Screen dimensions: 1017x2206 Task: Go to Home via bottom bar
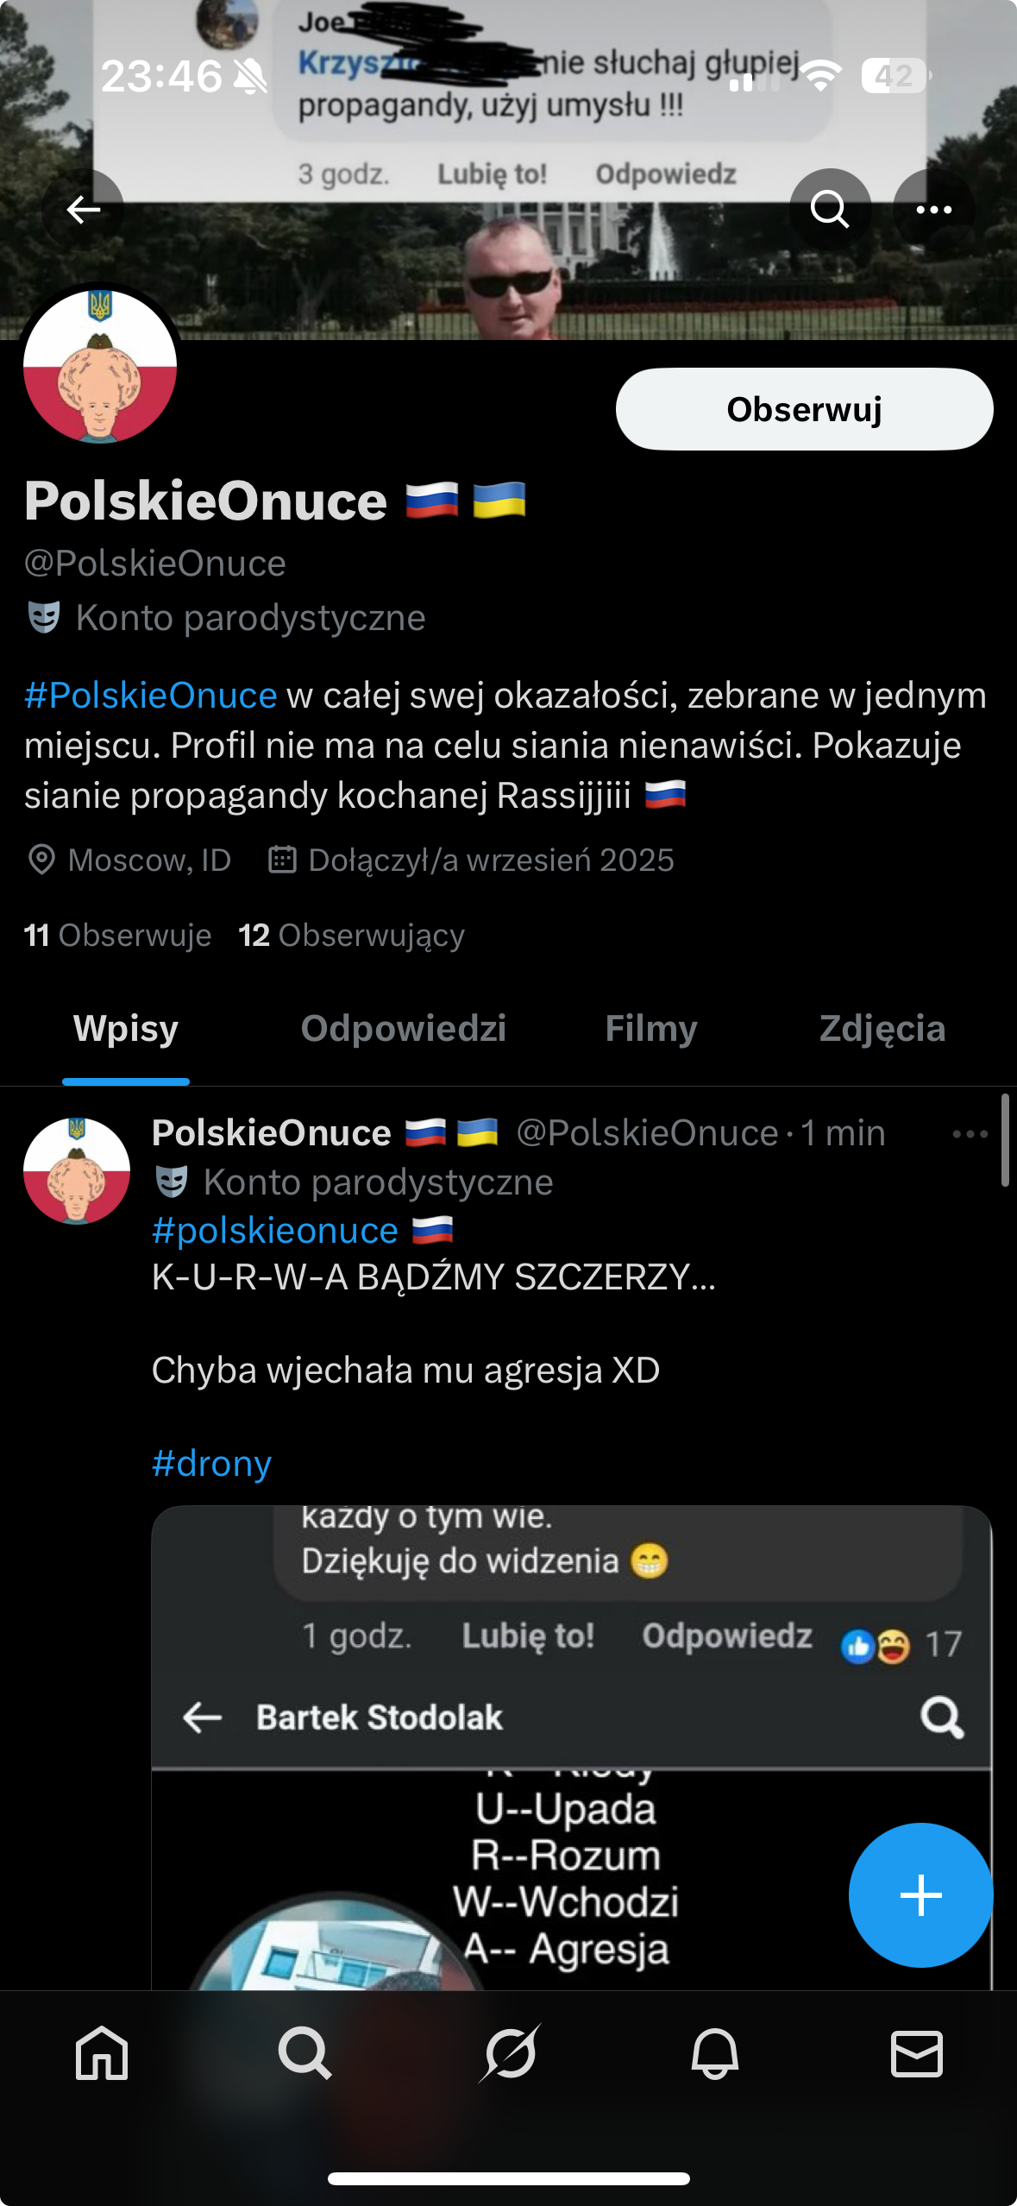point(102,2052)
